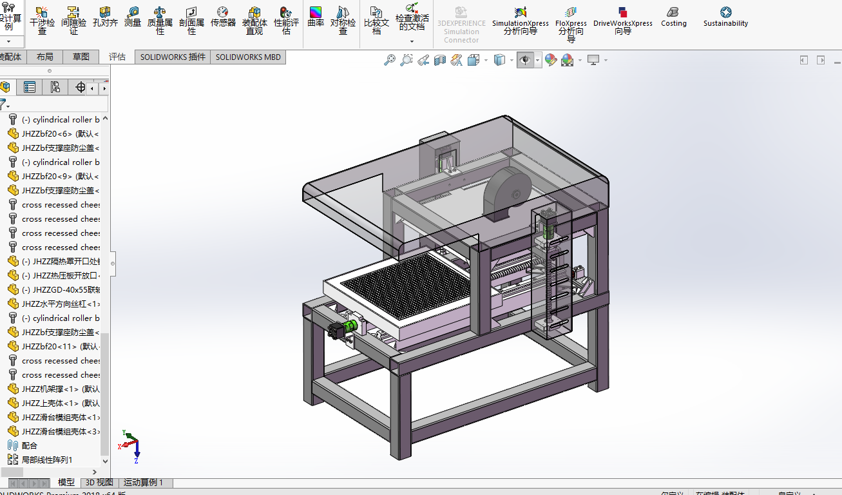Launch the 孔对齐 hole alignment check
Screen dimensions: 842x495
[105, 17]
